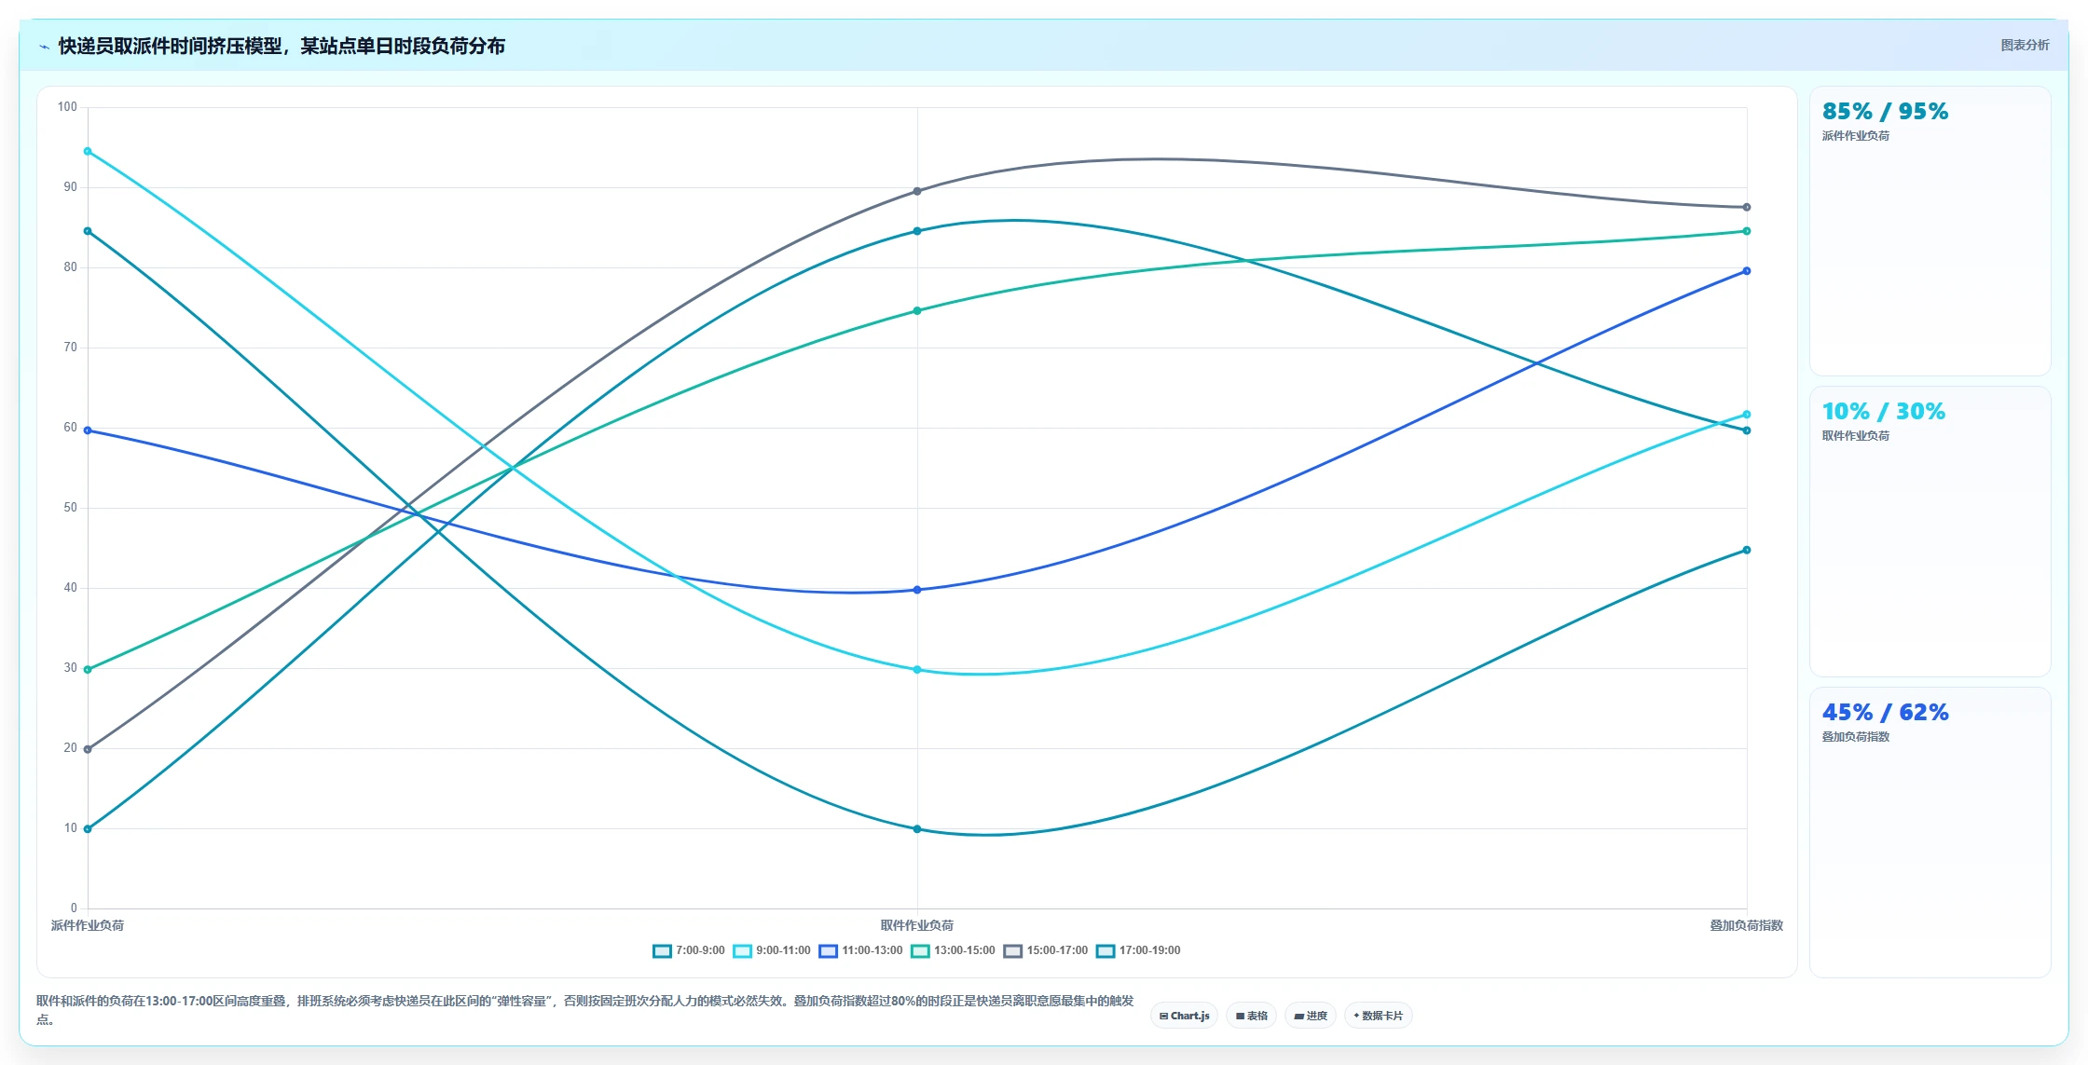Click the point at 10 on 取件作业负荷
Image resolution: width=2088 pixels, height=1065 pixels.
tap(917, 828)
